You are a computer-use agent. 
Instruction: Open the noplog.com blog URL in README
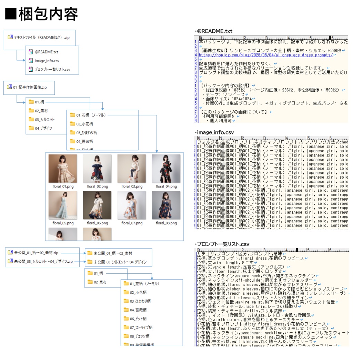click(x=266, y=55)
